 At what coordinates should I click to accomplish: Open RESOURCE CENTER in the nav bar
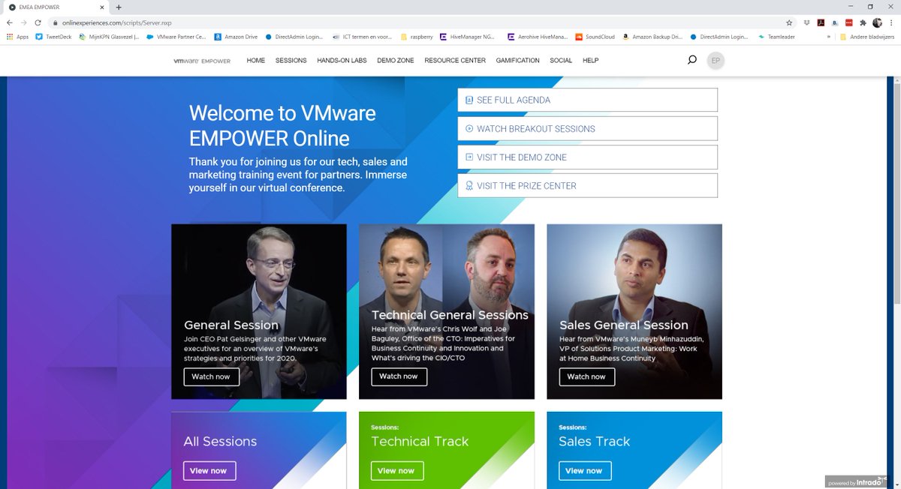pyautogui.click(x=455, y=61)
